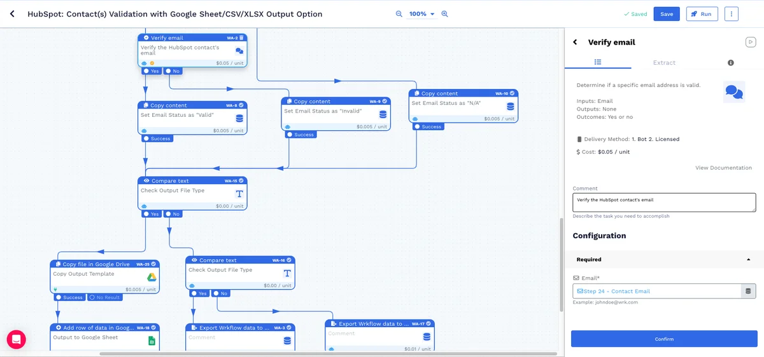Click the Delivery Method text in side panel
This screenshot has width=764, height=357.
[628, 139]
